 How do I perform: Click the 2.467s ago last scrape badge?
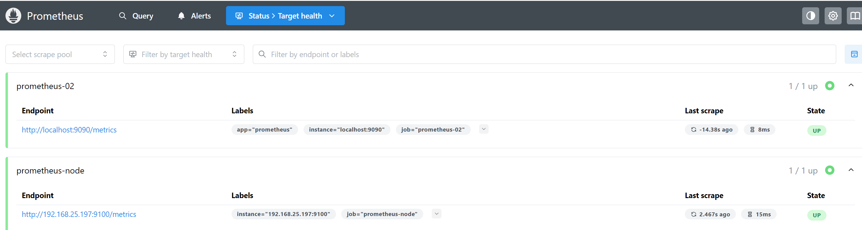(710, 214)
